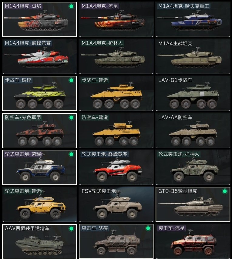This screenshot has width=232, height=259.
Task: Select the default M1A4主战坦克 card
Action: 193,56
